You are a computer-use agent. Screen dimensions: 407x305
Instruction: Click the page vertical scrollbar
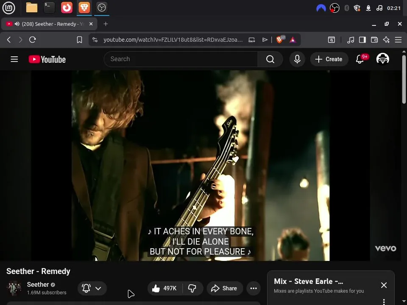pyautogui.click(x=404, y=79)
